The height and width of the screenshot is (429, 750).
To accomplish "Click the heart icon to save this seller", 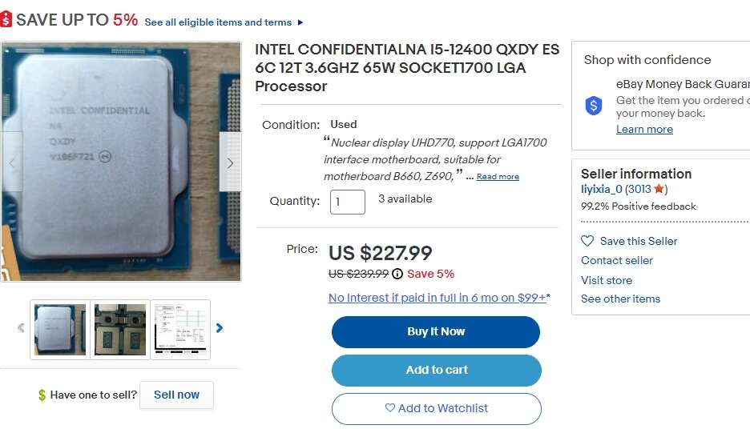I will 587,241.
